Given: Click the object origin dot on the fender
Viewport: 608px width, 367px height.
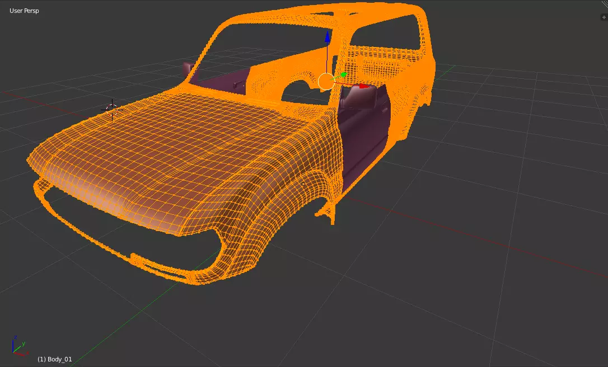Looking at the screenshot, I should click(303, 184).
